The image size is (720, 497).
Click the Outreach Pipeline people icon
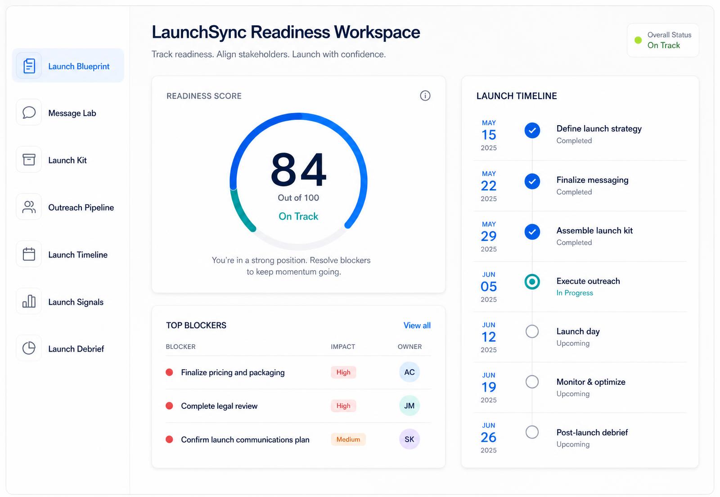click(x=29, y=207)
